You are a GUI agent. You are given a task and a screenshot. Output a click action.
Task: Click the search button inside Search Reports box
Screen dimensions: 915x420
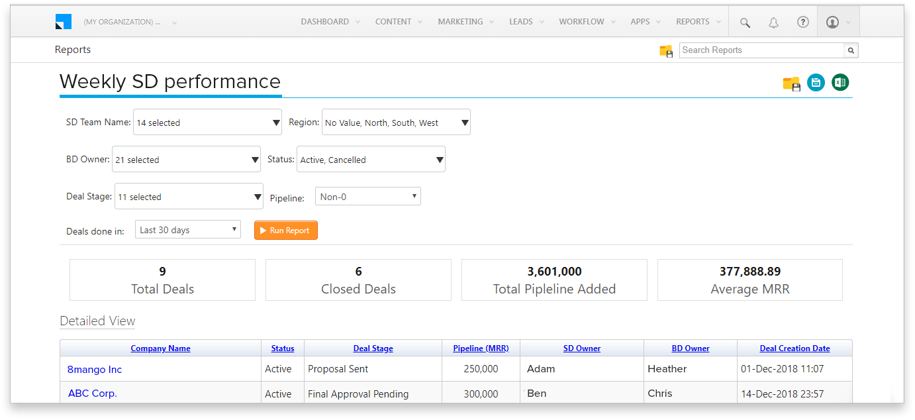851,50
